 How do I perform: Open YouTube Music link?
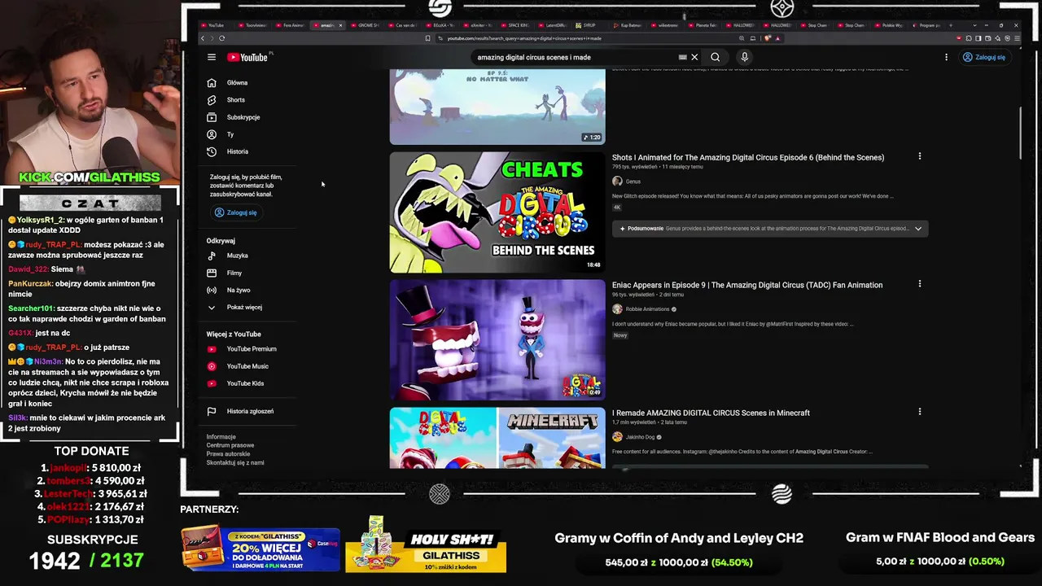click(x=247, y=366)
